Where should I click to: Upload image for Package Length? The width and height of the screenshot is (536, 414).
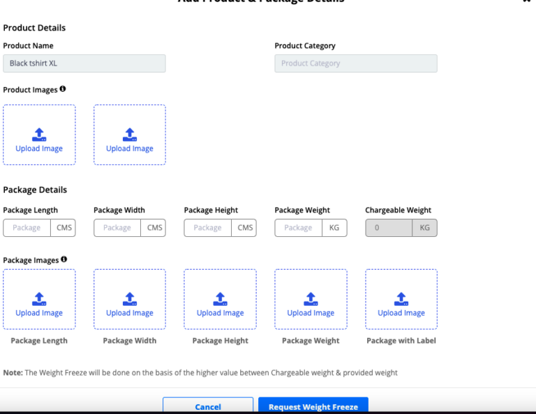tap(39, 300)
